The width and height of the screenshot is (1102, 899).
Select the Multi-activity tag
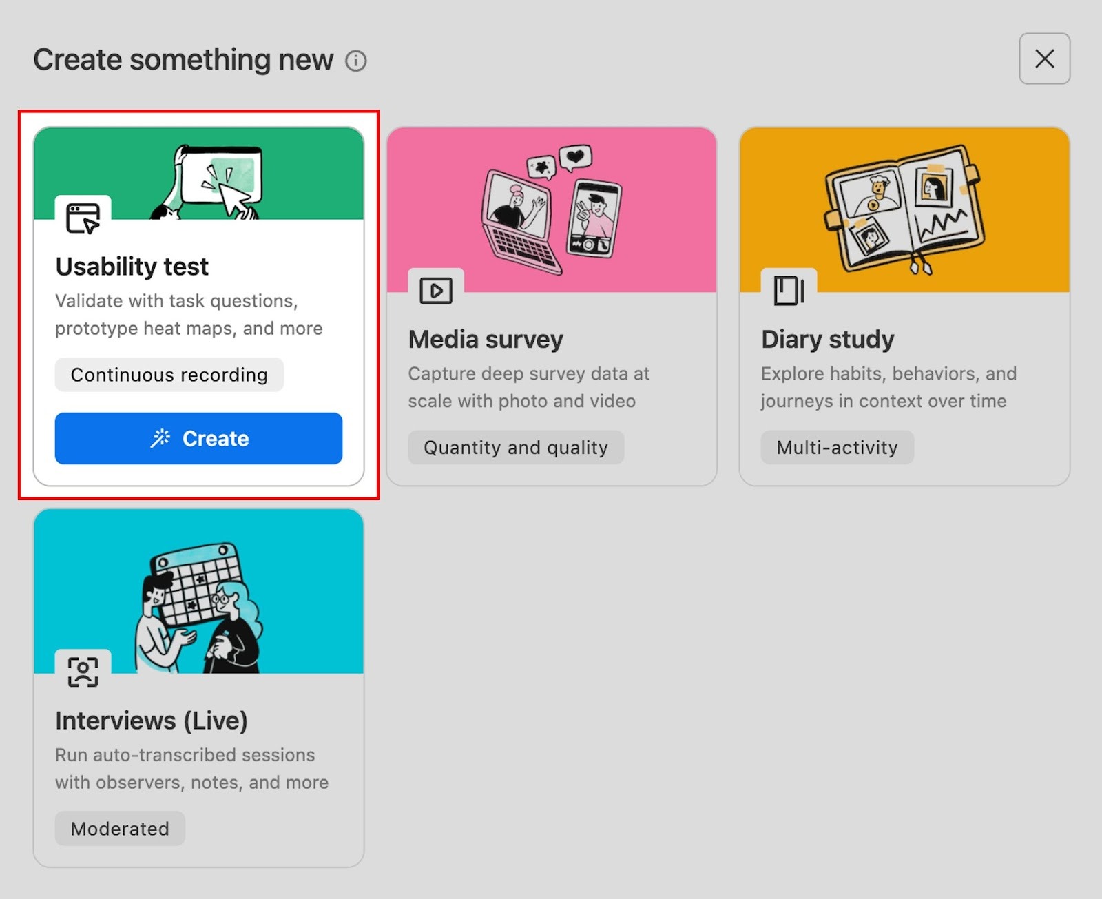click(837, 448)
